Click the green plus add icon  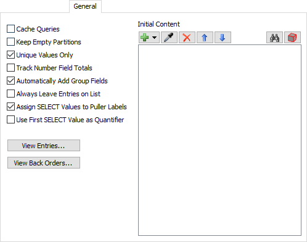tap(145, 38)
